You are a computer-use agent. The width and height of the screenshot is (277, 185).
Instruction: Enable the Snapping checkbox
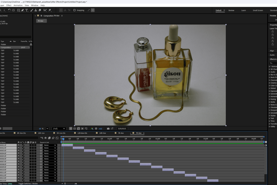point(75,10)
